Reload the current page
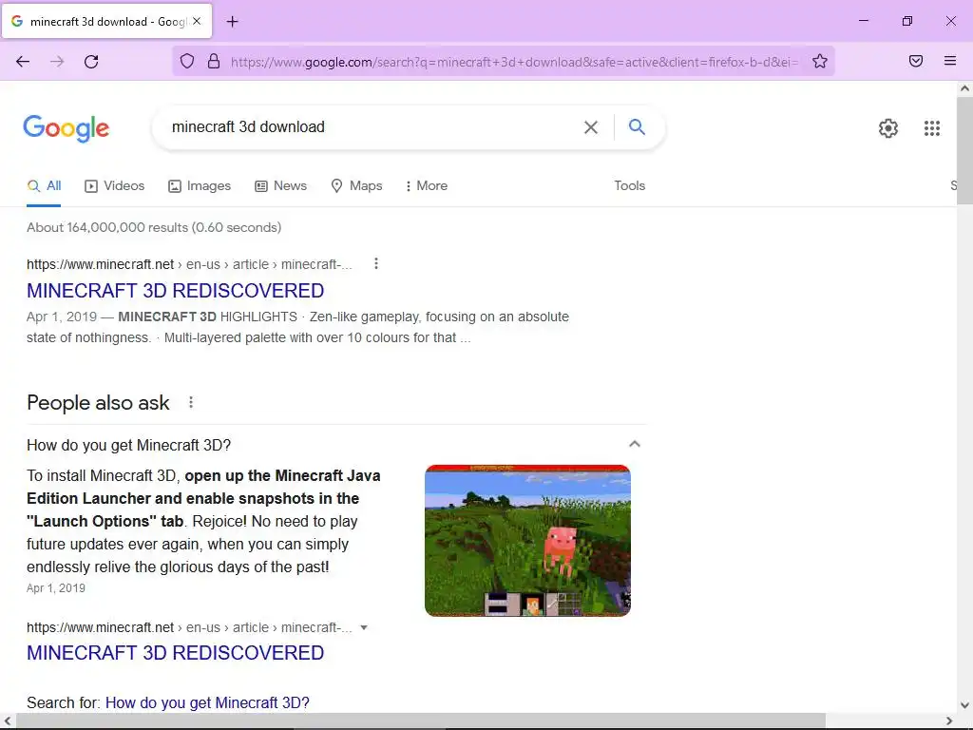The image size is (973, 730). click(x=91, y=62)
